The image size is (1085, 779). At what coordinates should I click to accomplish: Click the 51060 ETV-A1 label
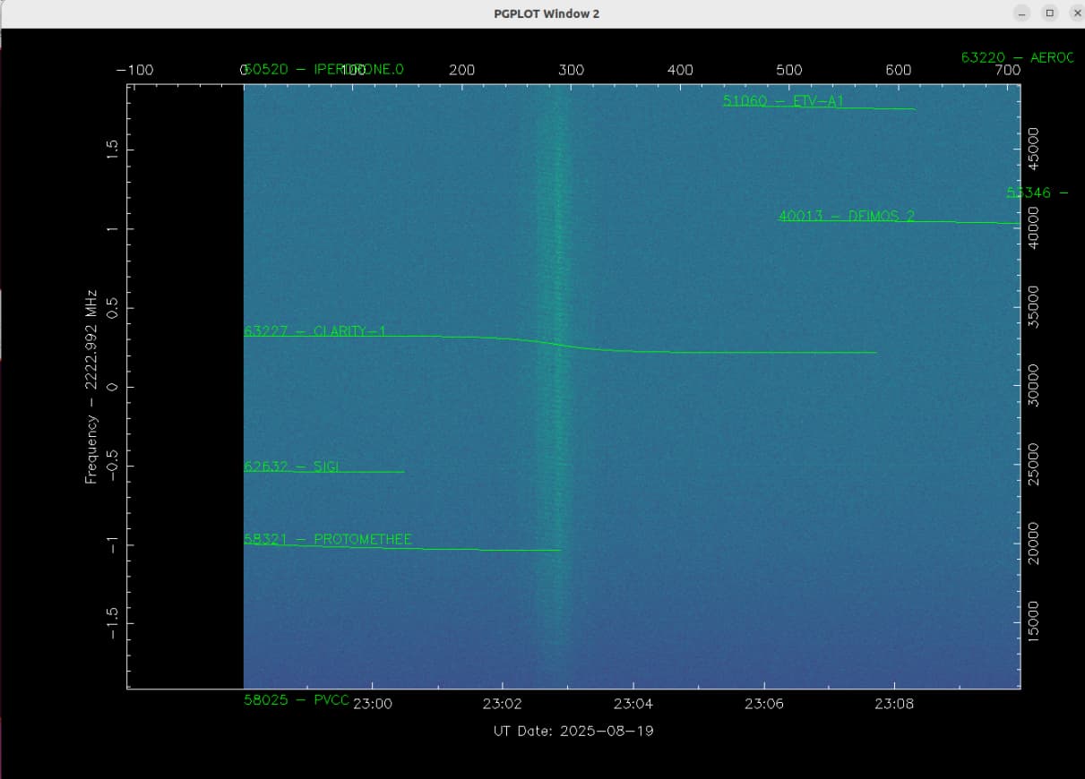(783, 101)
